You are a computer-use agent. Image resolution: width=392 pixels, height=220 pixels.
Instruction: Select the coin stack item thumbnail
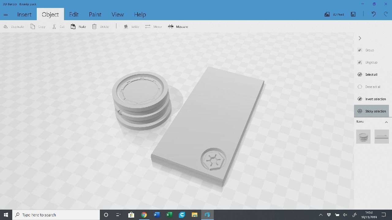363,137
